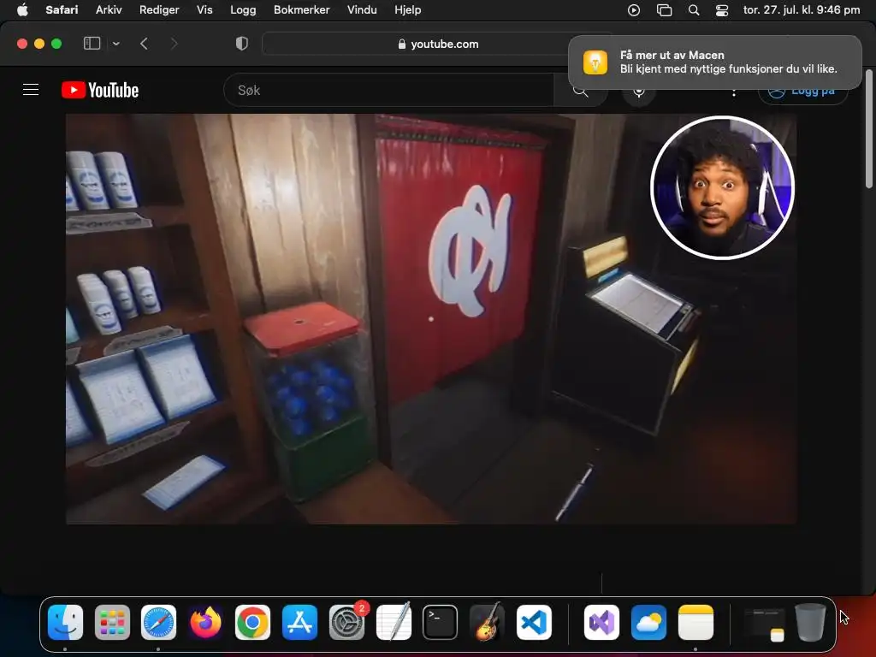Open the Trash from the Dock
Image resolution: width=876 pixels, height=657 pixels.
coord(810,623)
